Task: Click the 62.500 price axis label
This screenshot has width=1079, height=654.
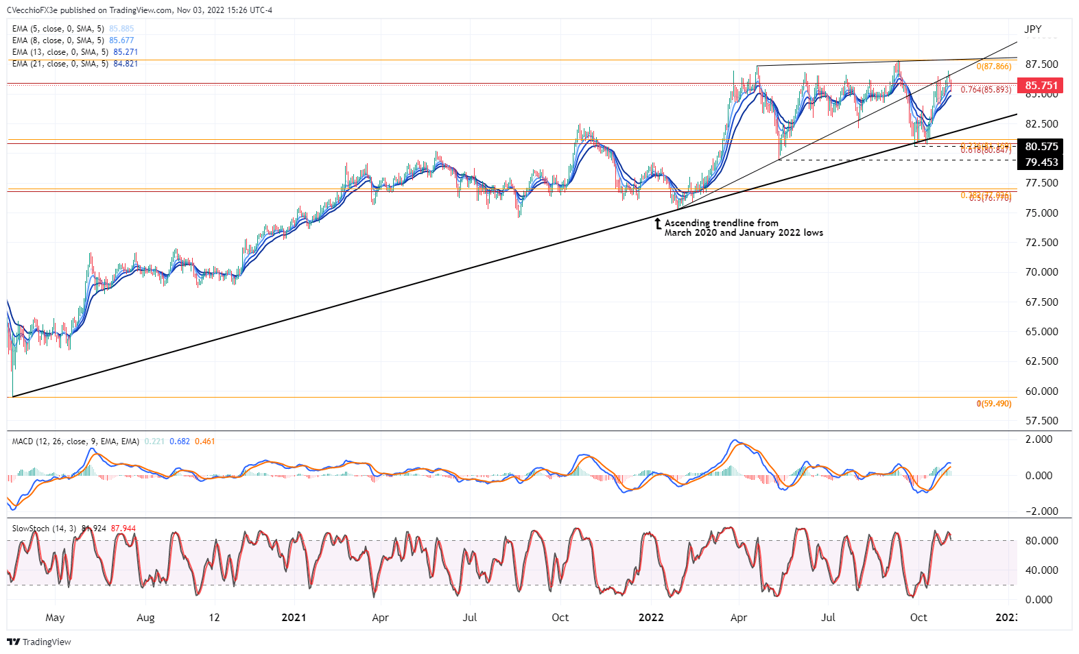Action: (1041, 361)
